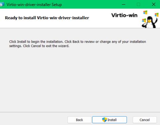Click the Install button
Viewport: 160px width, 125px height.
109,120
